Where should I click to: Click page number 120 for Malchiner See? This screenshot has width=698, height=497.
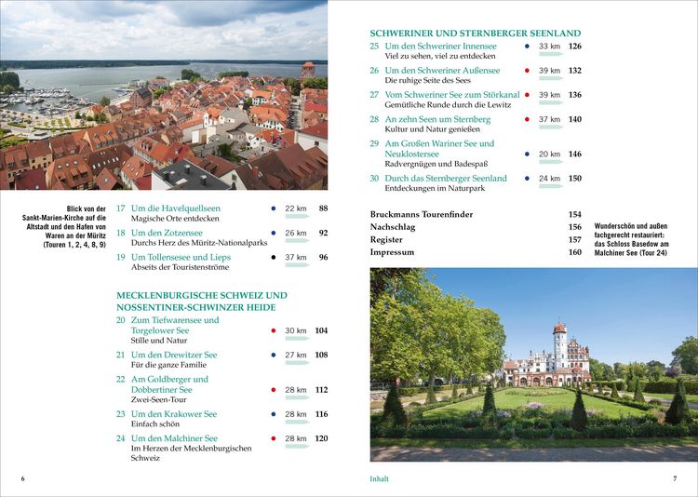pos(321,438)
